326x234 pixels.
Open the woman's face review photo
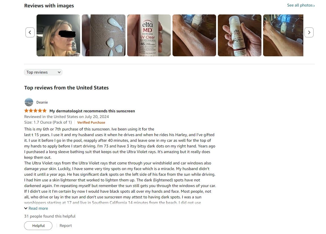(58, 35)
